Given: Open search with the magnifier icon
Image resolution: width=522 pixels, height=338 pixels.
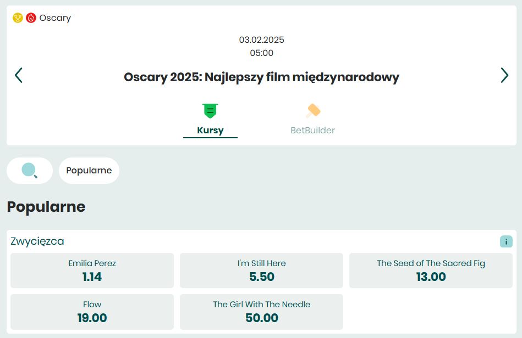Looking at the screenshot, I should (29, 170).
